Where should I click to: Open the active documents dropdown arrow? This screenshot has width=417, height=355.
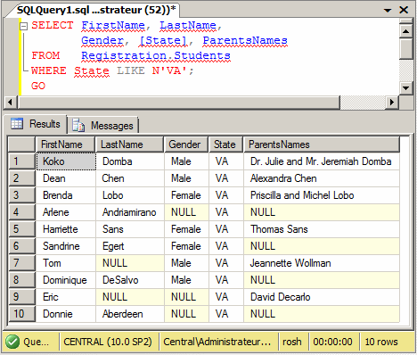pos(388,11)
